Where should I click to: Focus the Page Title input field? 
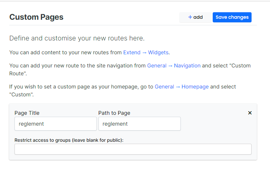click(55, 124)
